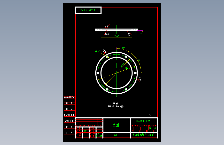Select the technical requirements note line
This screenshot has width=224, height=145.
[115, 107]
